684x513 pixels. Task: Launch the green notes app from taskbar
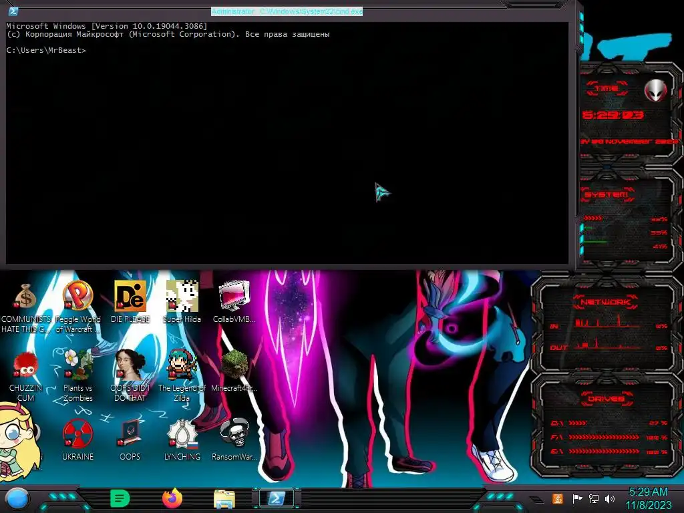(x=120, y=498)
